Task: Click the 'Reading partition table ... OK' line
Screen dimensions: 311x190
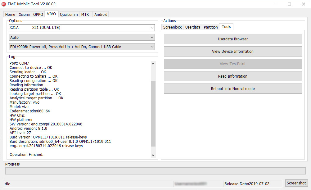Action: pos(34,89)
